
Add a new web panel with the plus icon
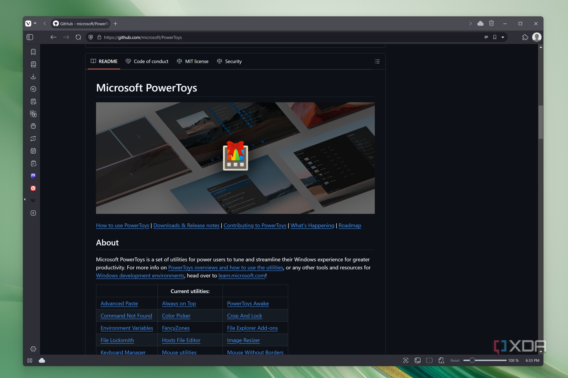point(33,213)
